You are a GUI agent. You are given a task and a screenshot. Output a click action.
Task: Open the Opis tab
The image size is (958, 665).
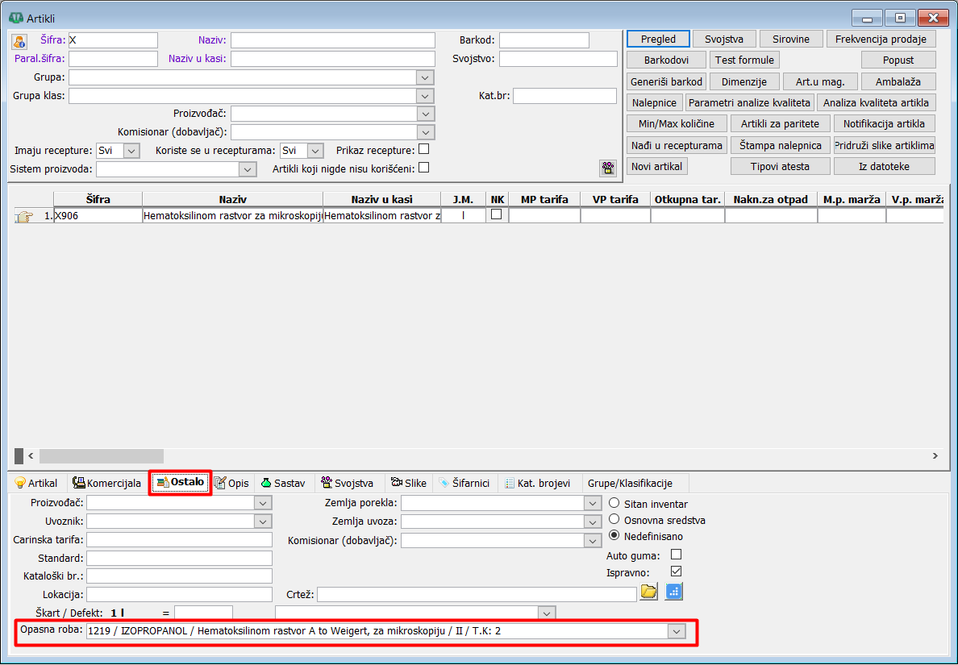231,483
